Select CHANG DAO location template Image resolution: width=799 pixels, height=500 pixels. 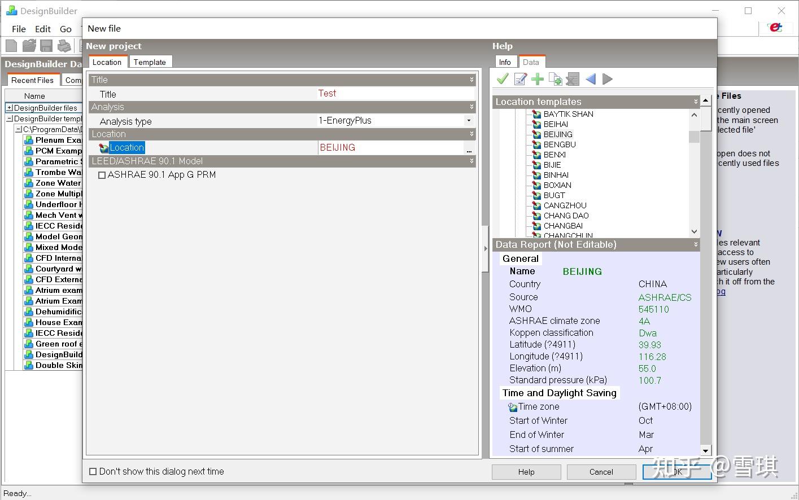[x=566, y=216]
